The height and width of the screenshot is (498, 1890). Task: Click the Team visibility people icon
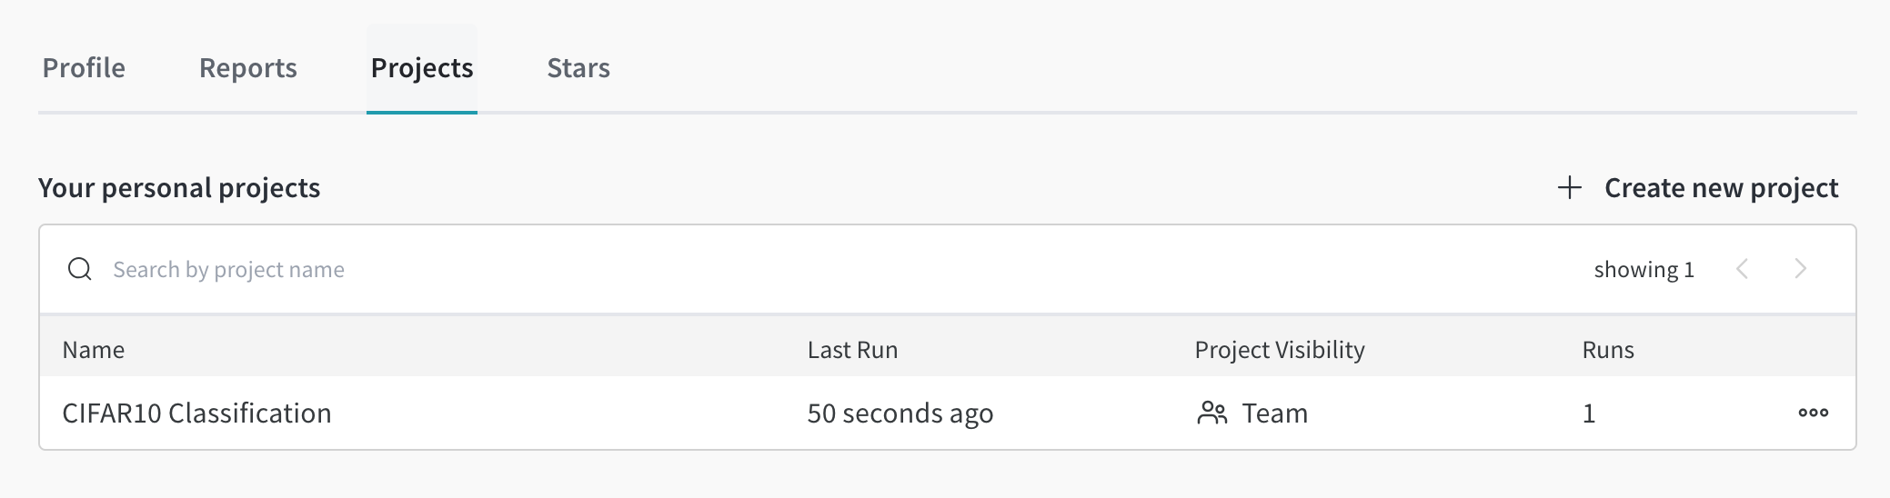1212,413
